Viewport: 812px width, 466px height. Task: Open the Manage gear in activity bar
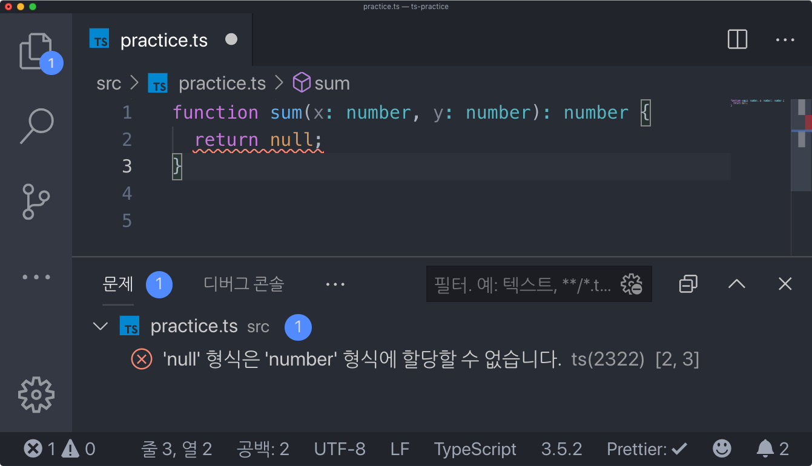click(x=36, y=395)
